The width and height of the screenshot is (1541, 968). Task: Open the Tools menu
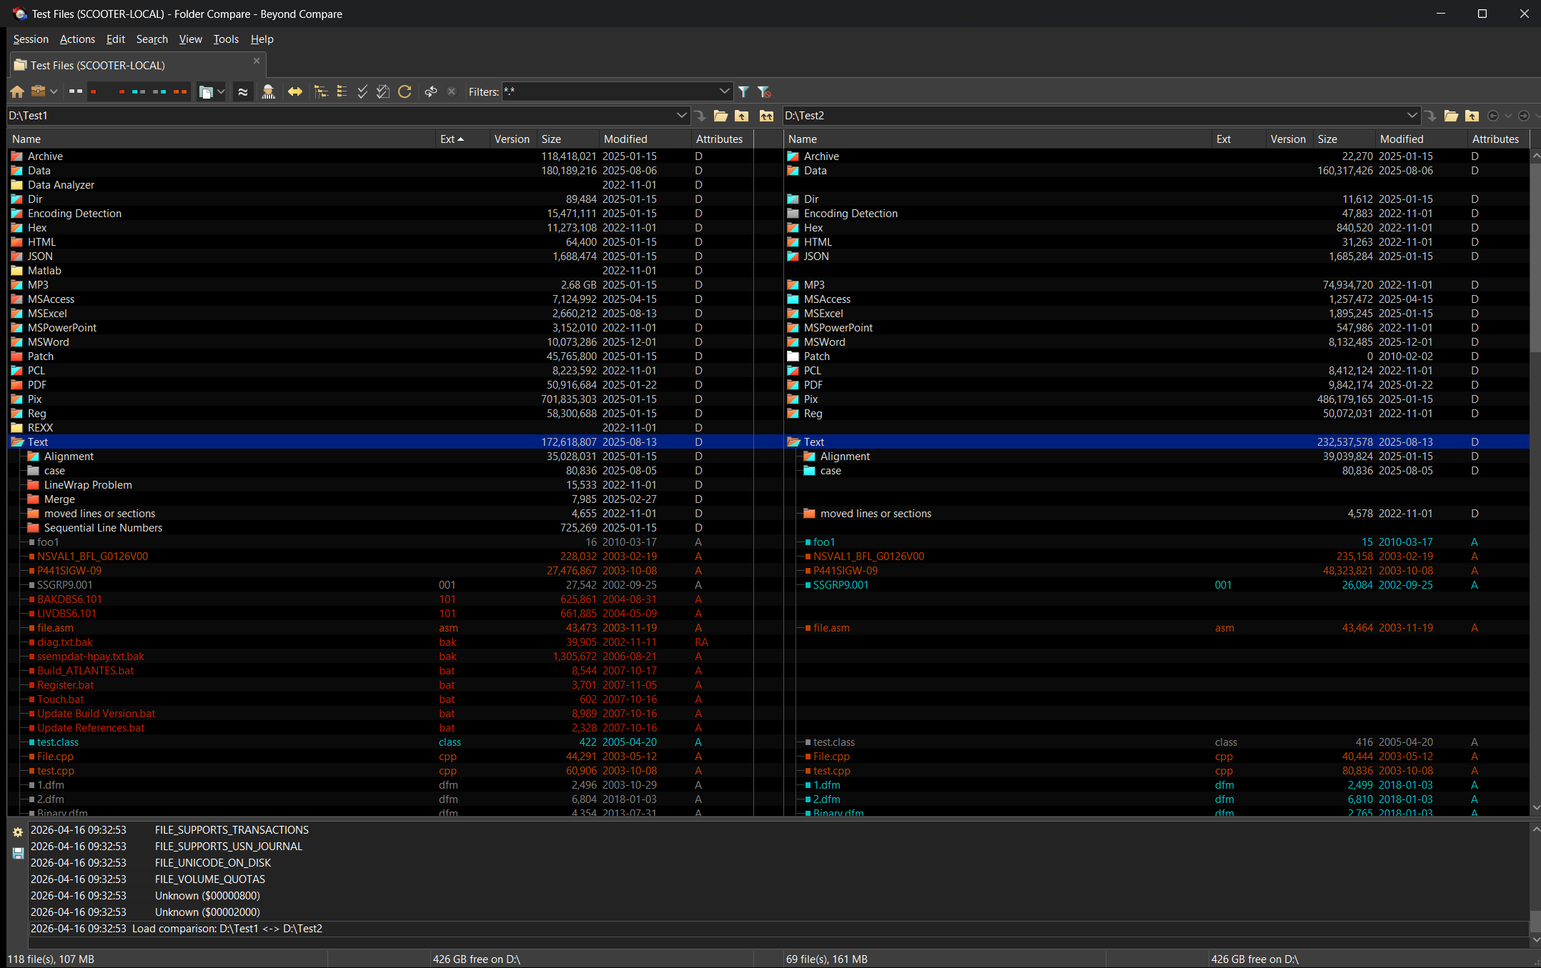point(226,39)
